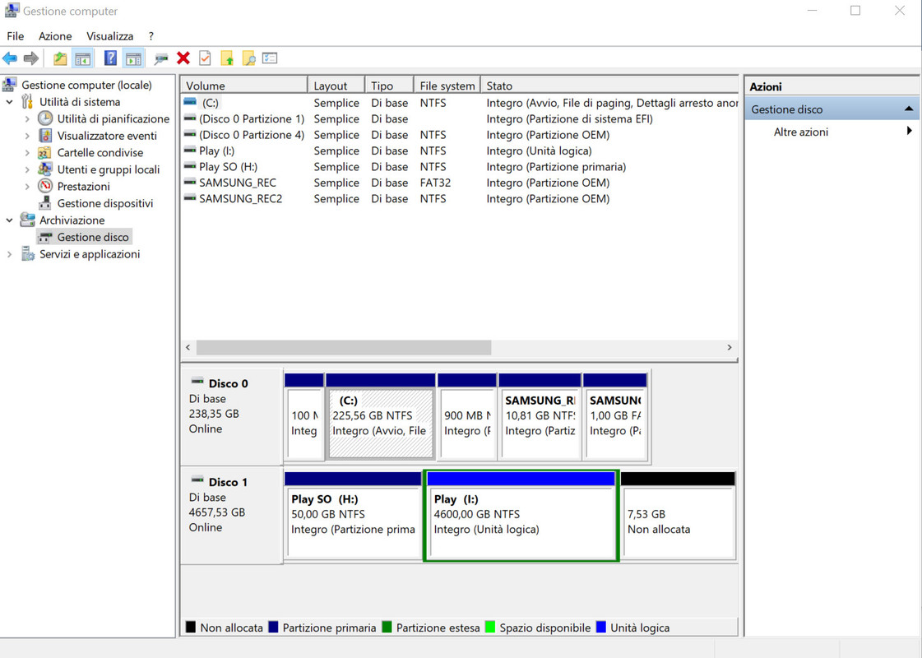Screen dimensions: 922x658
Task: Expand the Utilità di pianificazione node
Action: click(x=27, y=118)
